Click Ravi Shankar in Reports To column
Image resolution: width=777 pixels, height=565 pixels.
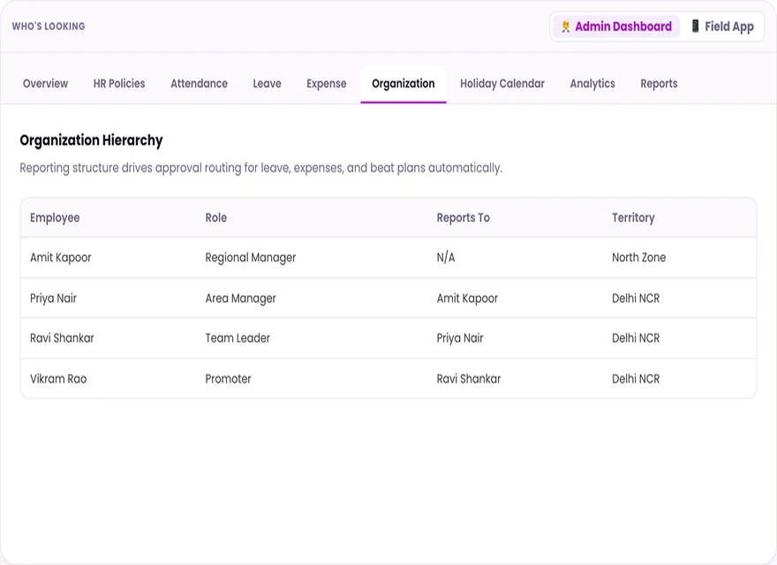[x=469, y=379]
